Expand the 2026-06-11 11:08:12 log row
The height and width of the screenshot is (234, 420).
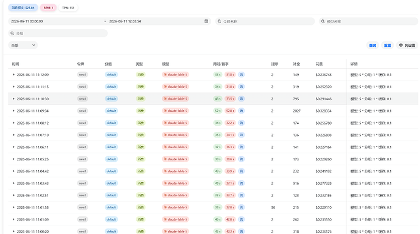click(13, 123)
